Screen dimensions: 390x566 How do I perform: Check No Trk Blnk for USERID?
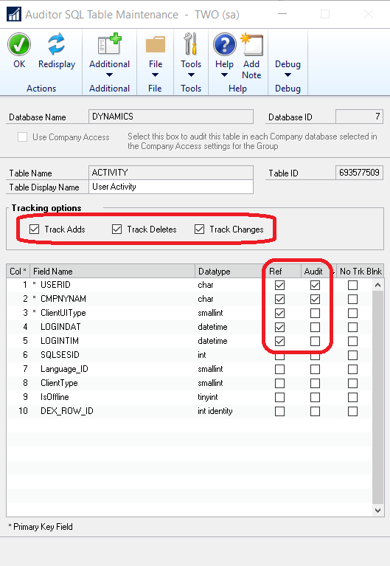coord(353,285)
